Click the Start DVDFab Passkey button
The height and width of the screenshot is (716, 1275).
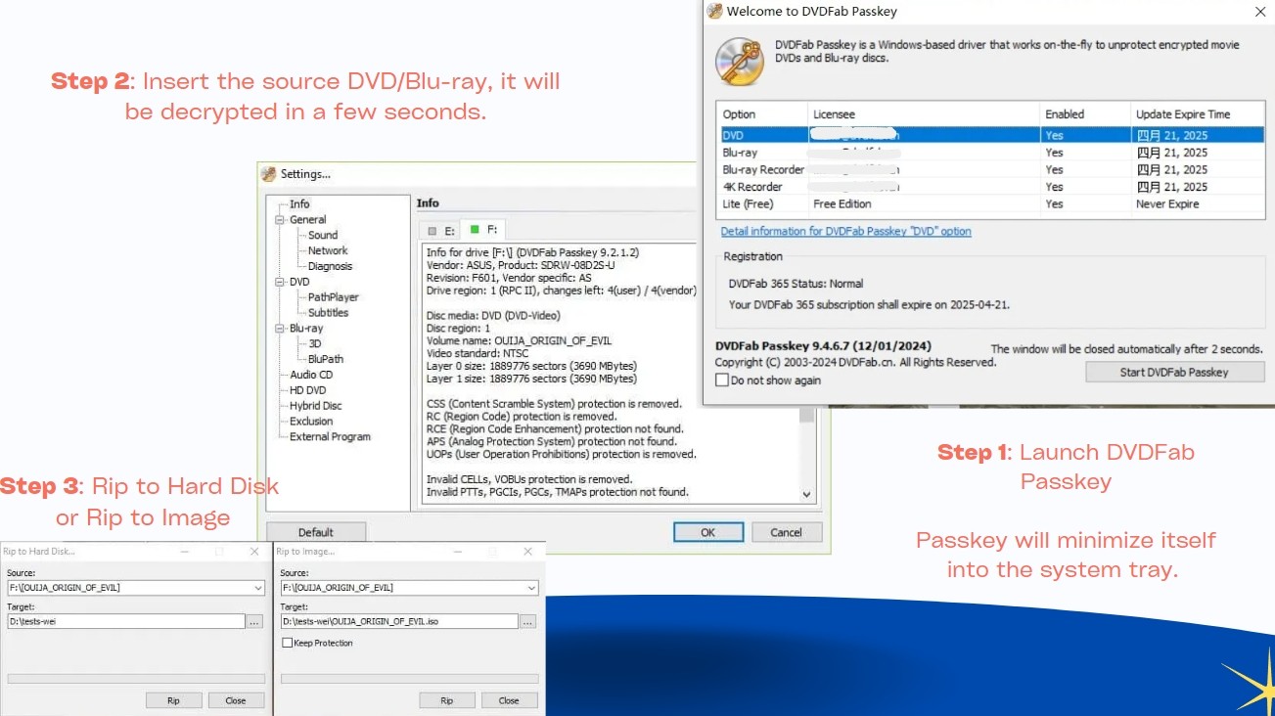[1174, 371]
